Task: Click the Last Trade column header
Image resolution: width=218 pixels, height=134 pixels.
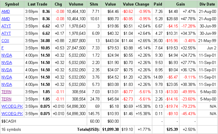Action: point(37,4)
